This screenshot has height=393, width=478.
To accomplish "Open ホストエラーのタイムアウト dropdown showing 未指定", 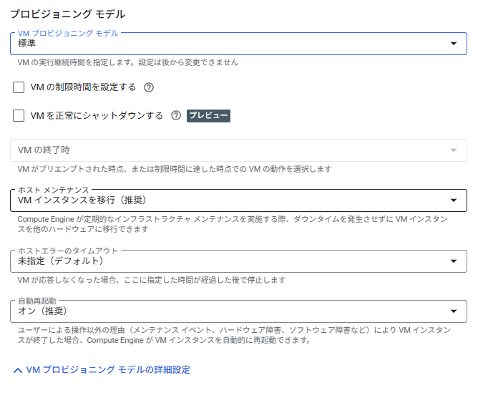I will point(229,261).
